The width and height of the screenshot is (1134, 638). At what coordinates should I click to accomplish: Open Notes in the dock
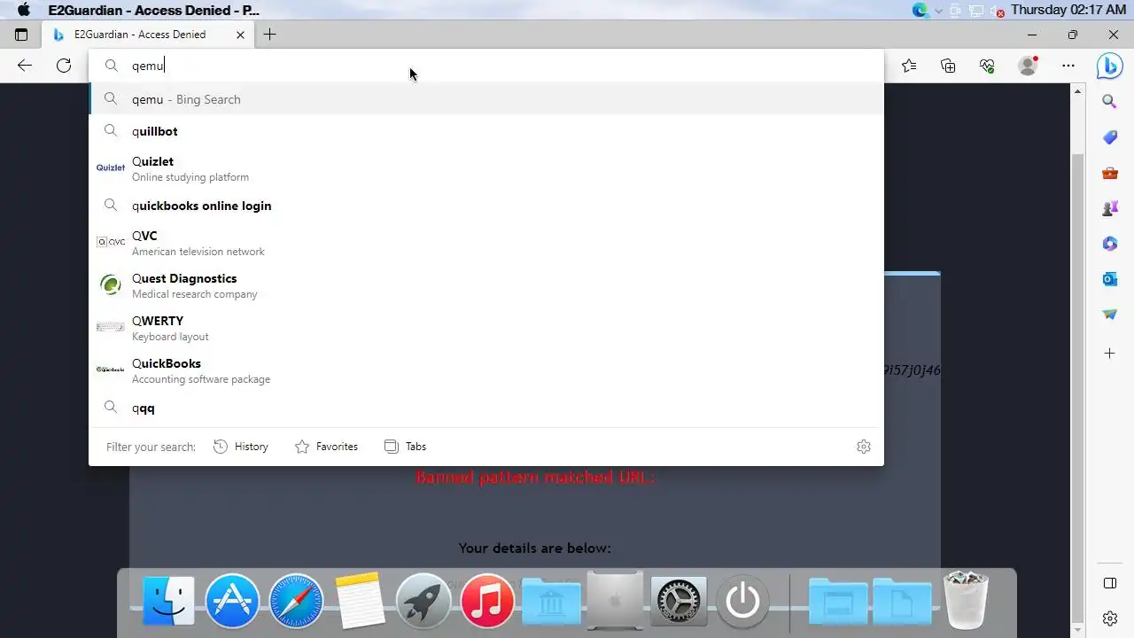tap(360, 601)
